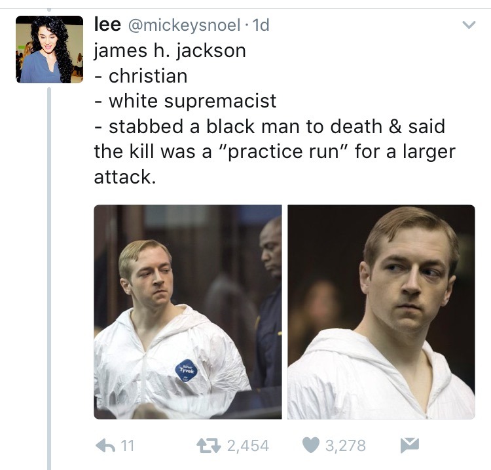Open the left courtroom photo
The width and height of the screenshot is (491, 470).
pos(188,312)
